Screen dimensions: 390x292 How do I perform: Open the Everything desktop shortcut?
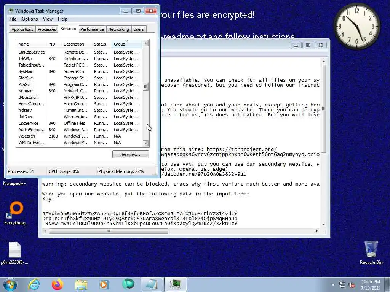[15, 213]
